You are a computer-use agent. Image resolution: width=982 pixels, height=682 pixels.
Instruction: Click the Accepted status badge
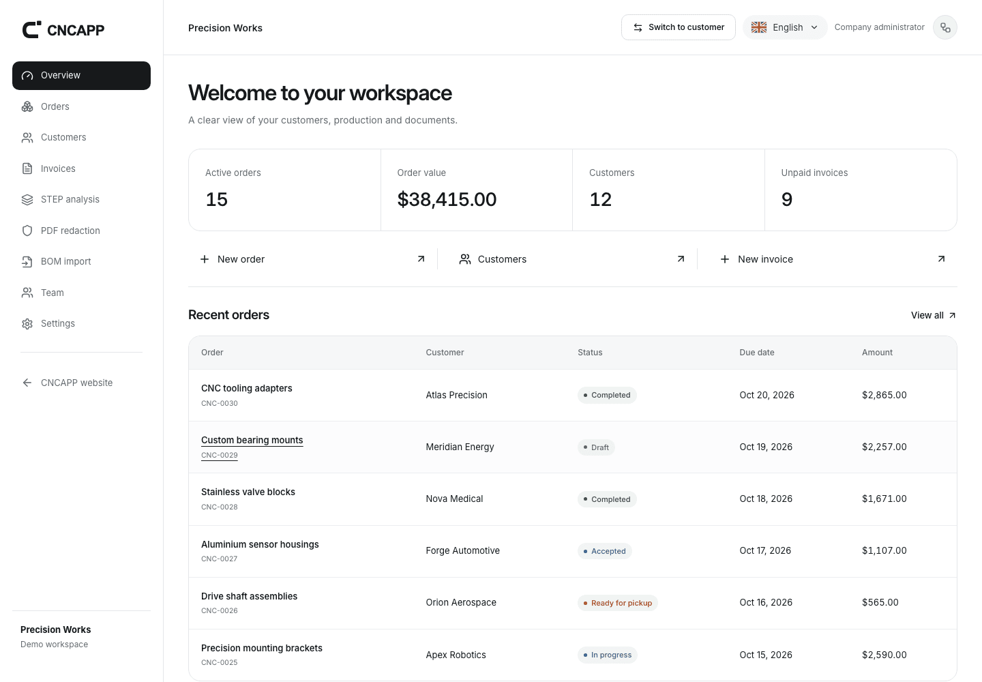(605, 551)
